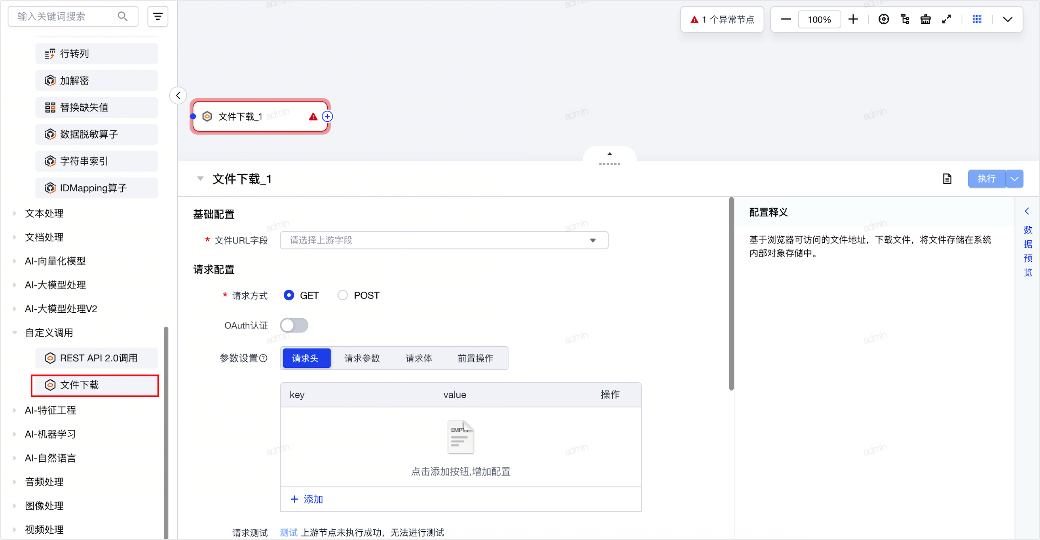Select the 行转列 operator
Image resolution: width=1040 pixels, height=540 pixels.
tap(97, 54)
